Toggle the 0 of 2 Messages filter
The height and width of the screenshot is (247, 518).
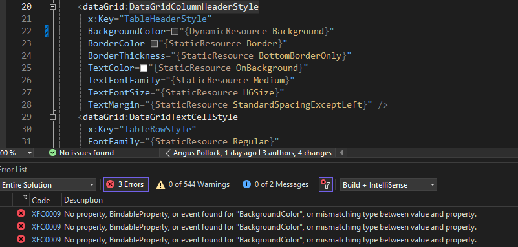(275, 184)
